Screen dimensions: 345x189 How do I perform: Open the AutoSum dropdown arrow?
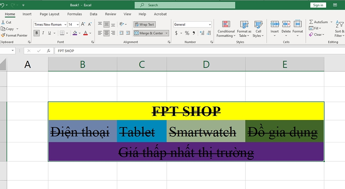click(331, 22)
